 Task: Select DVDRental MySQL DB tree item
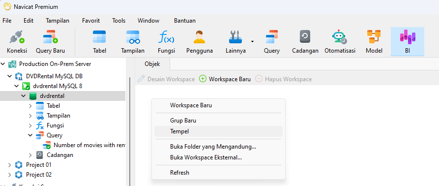pos(54,76)
